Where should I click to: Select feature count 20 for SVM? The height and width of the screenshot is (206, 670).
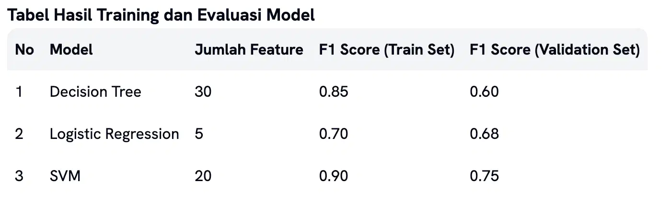[203, 176]
